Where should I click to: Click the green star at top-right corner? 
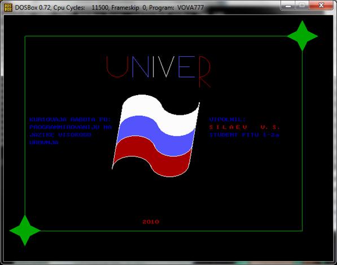coord(303,36)
